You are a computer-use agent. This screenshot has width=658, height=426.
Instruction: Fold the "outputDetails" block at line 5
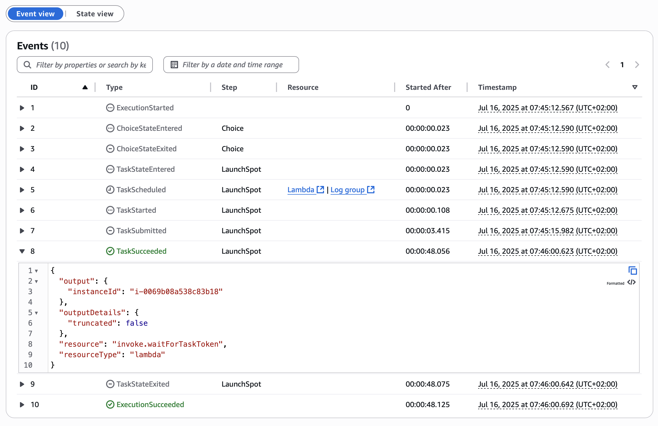[x=36, y=313]
